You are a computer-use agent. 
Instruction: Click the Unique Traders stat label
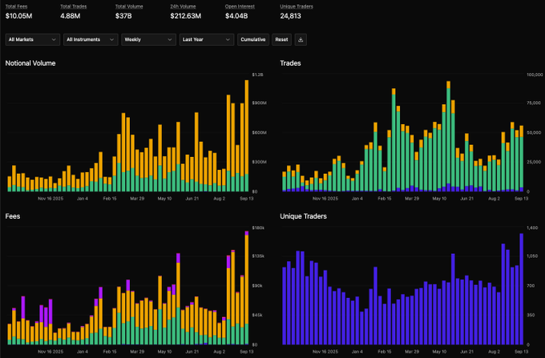point(297,6)
